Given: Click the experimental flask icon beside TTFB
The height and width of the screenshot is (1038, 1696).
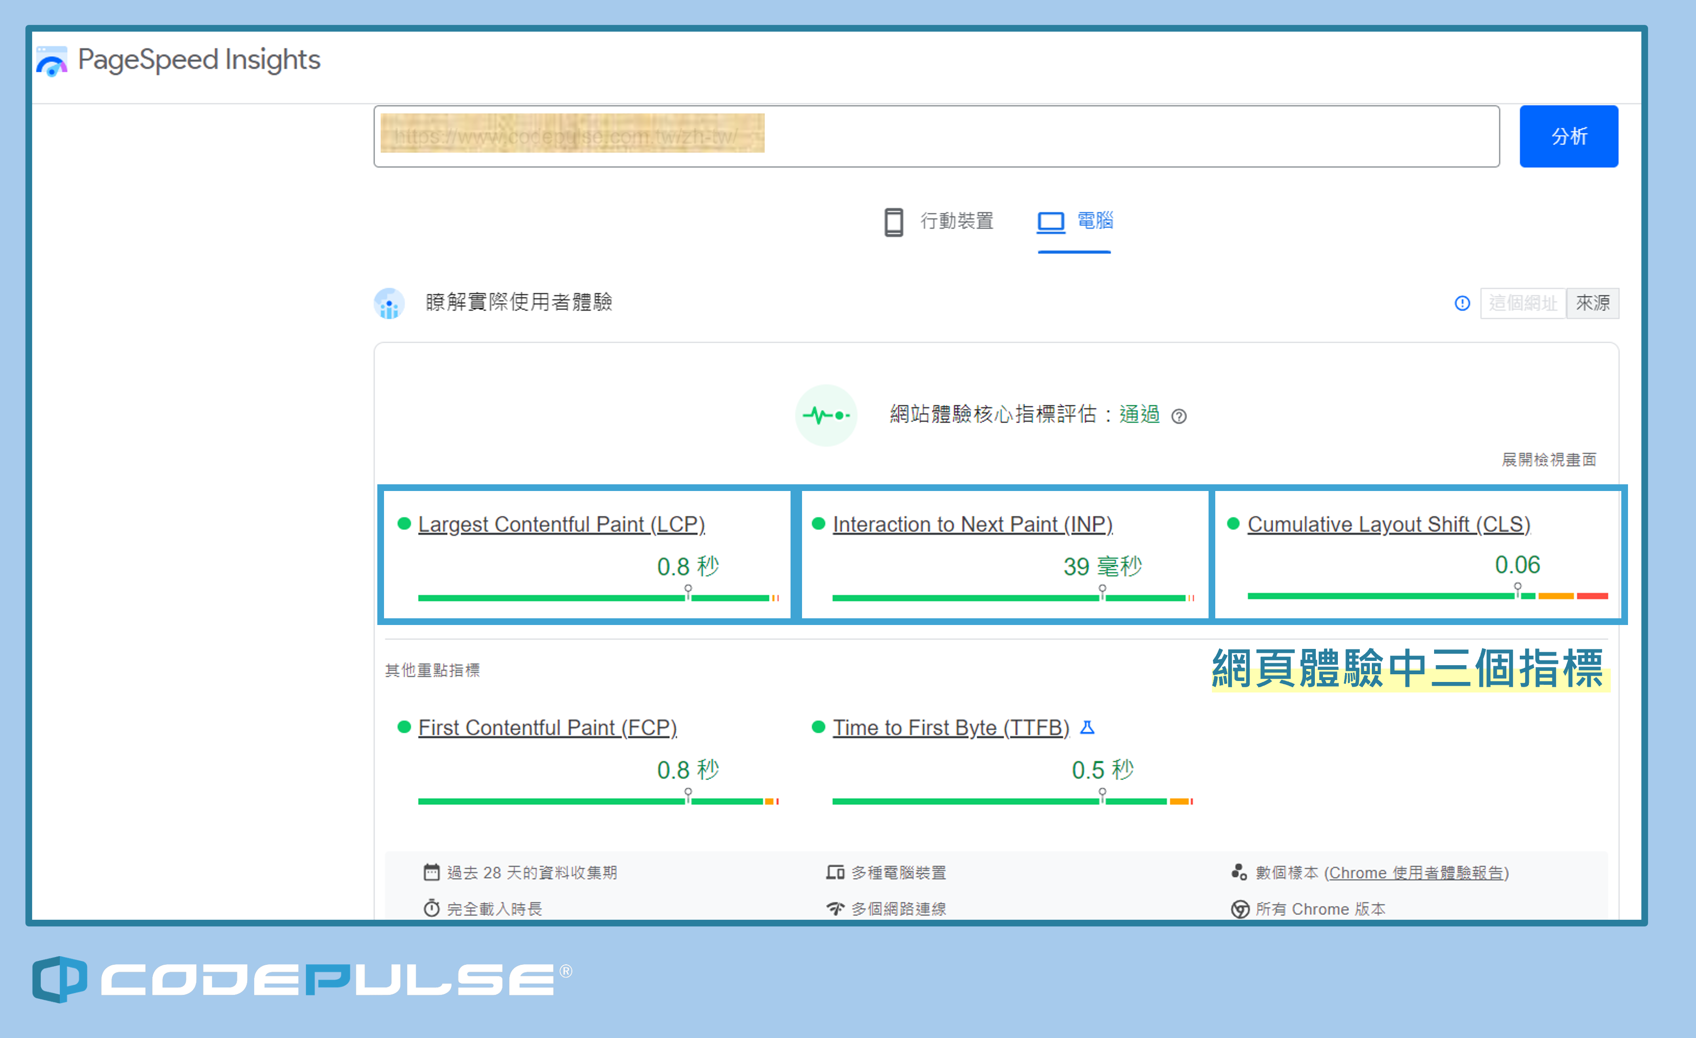Looking at the screenshot, I should click(1087, 727).
